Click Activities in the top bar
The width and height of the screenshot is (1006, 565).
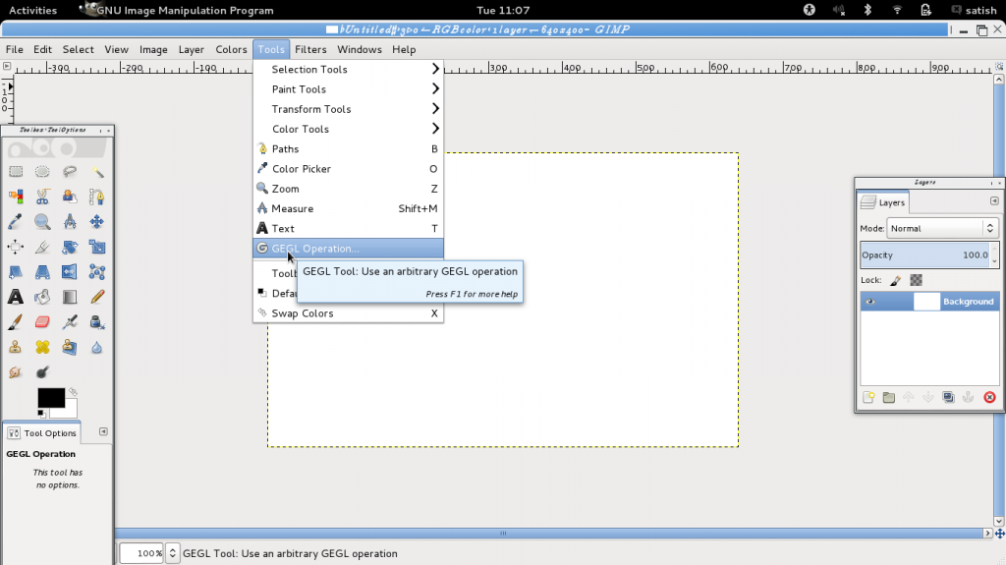coord(32,10)
